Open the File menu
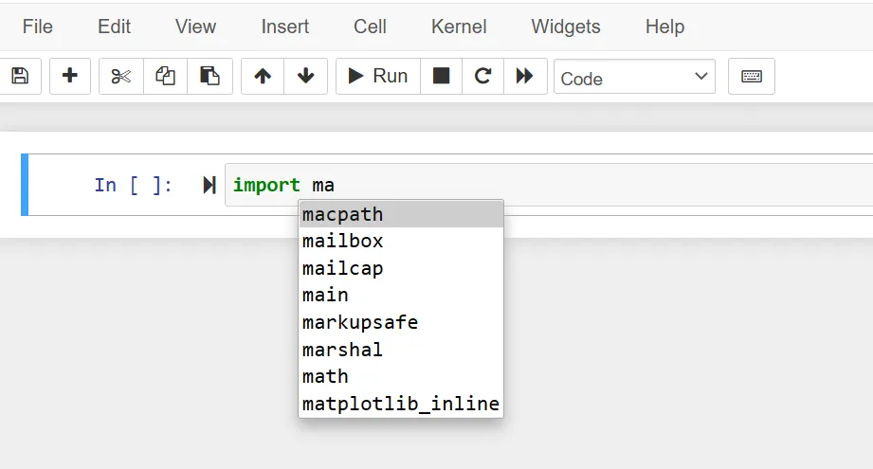Image resolution: width=873 pixels, height=469 pixels. point(37,27)
